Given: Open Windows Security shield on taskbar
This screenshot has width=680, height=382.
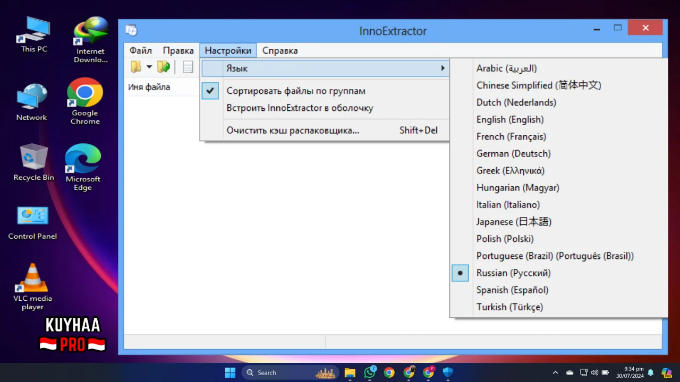Looking at the screenshot, I should click(x=448, y=372).
